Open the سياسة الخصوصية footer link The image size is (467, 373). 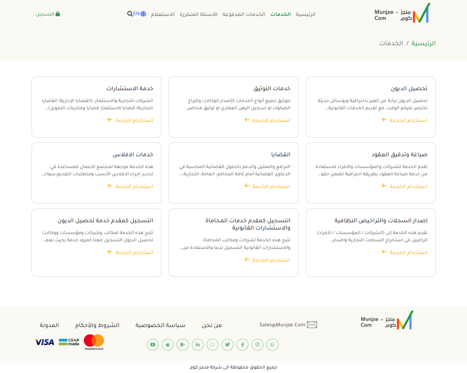[x=160, y=325]
